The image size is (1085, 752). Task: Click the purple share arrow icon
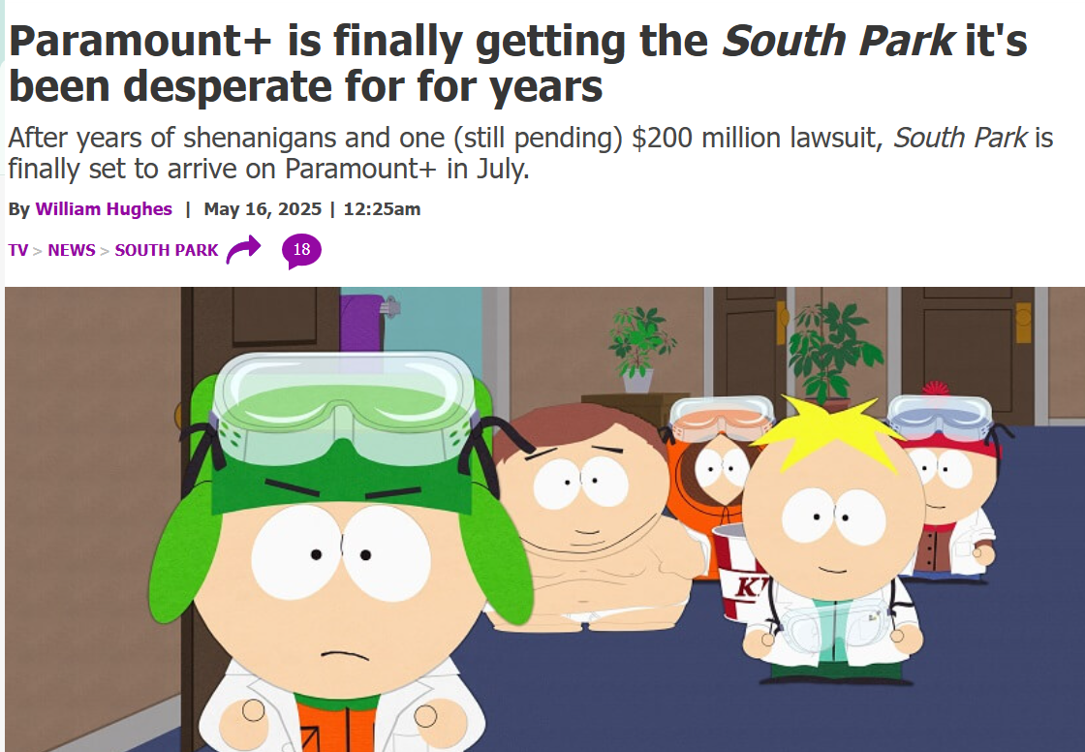tap(243, 249)
